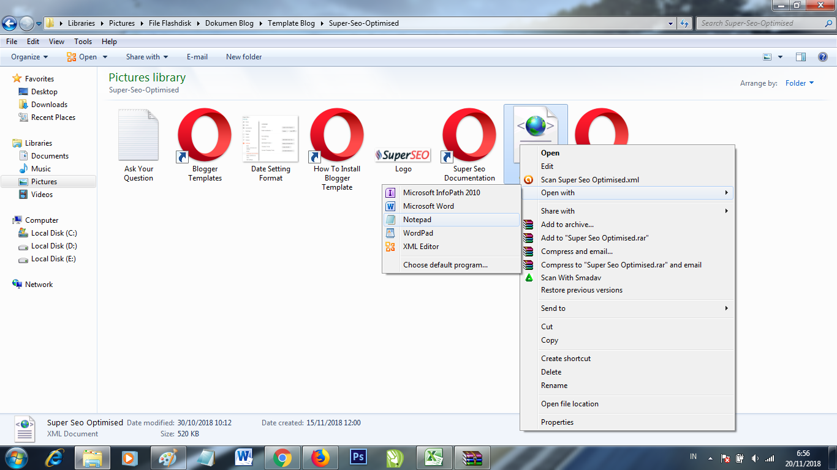Screen dimensions: 837x470
Task: Open the Arrange by Folder dropdown
Action: (x=800, y=83)
